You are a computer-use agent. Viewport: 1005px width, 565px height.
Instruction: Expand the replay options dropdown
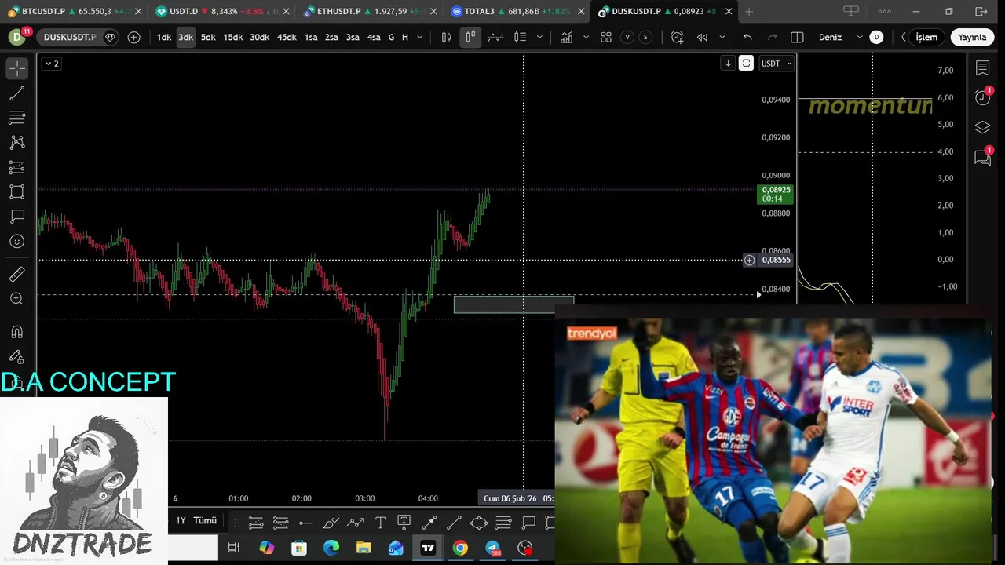coord(722,37)
